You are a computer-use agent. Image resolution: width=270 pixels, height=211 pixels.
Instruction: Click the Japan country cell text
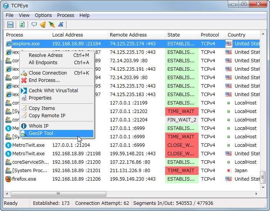tap(241, 171)
